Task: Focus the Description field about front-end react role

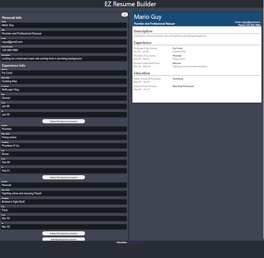Action: pyautogui.click(x=64, y=59)
